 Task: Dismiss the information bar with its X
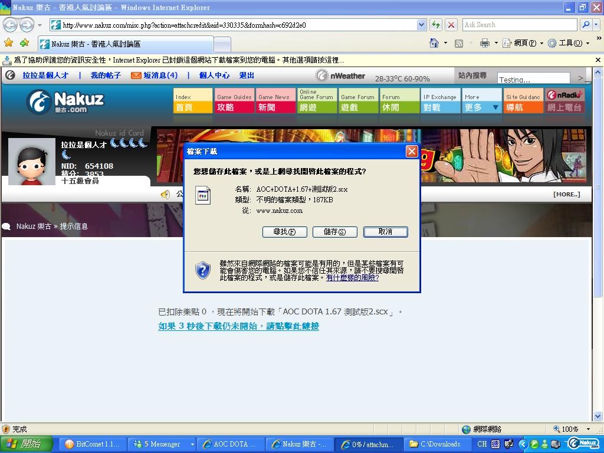pyautogui.click(x=598, y=60)
